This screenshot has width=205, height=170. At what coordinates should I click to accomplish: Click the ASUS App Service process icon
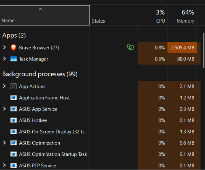click(x=13, y=109)
